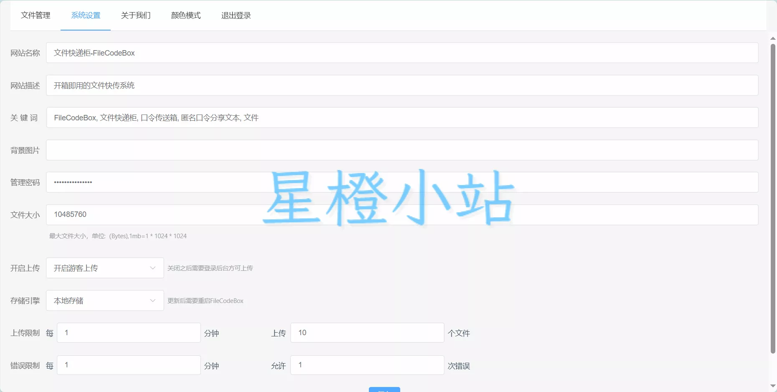This screenshot has height=392, width=777.
Task: Click the page scrollbar down arrow
Action: pos(773,386)
